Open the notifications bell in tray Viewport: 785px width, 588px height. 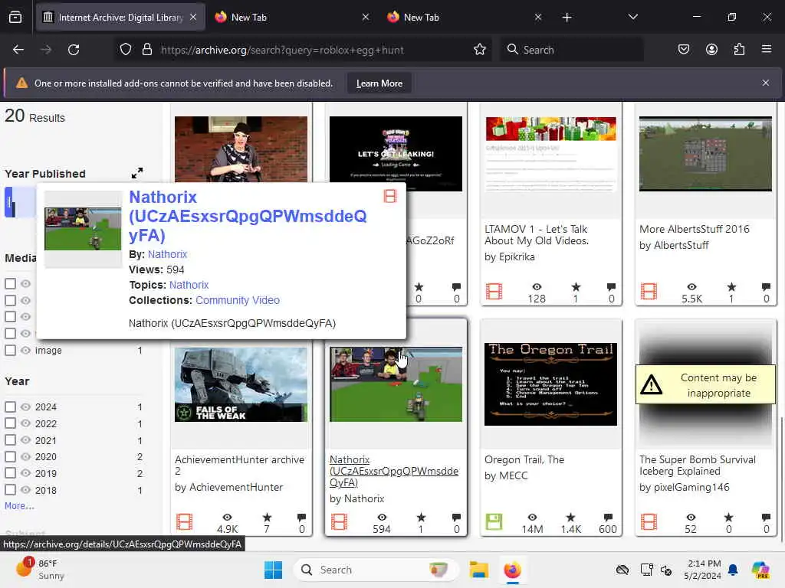click(733, 570)
